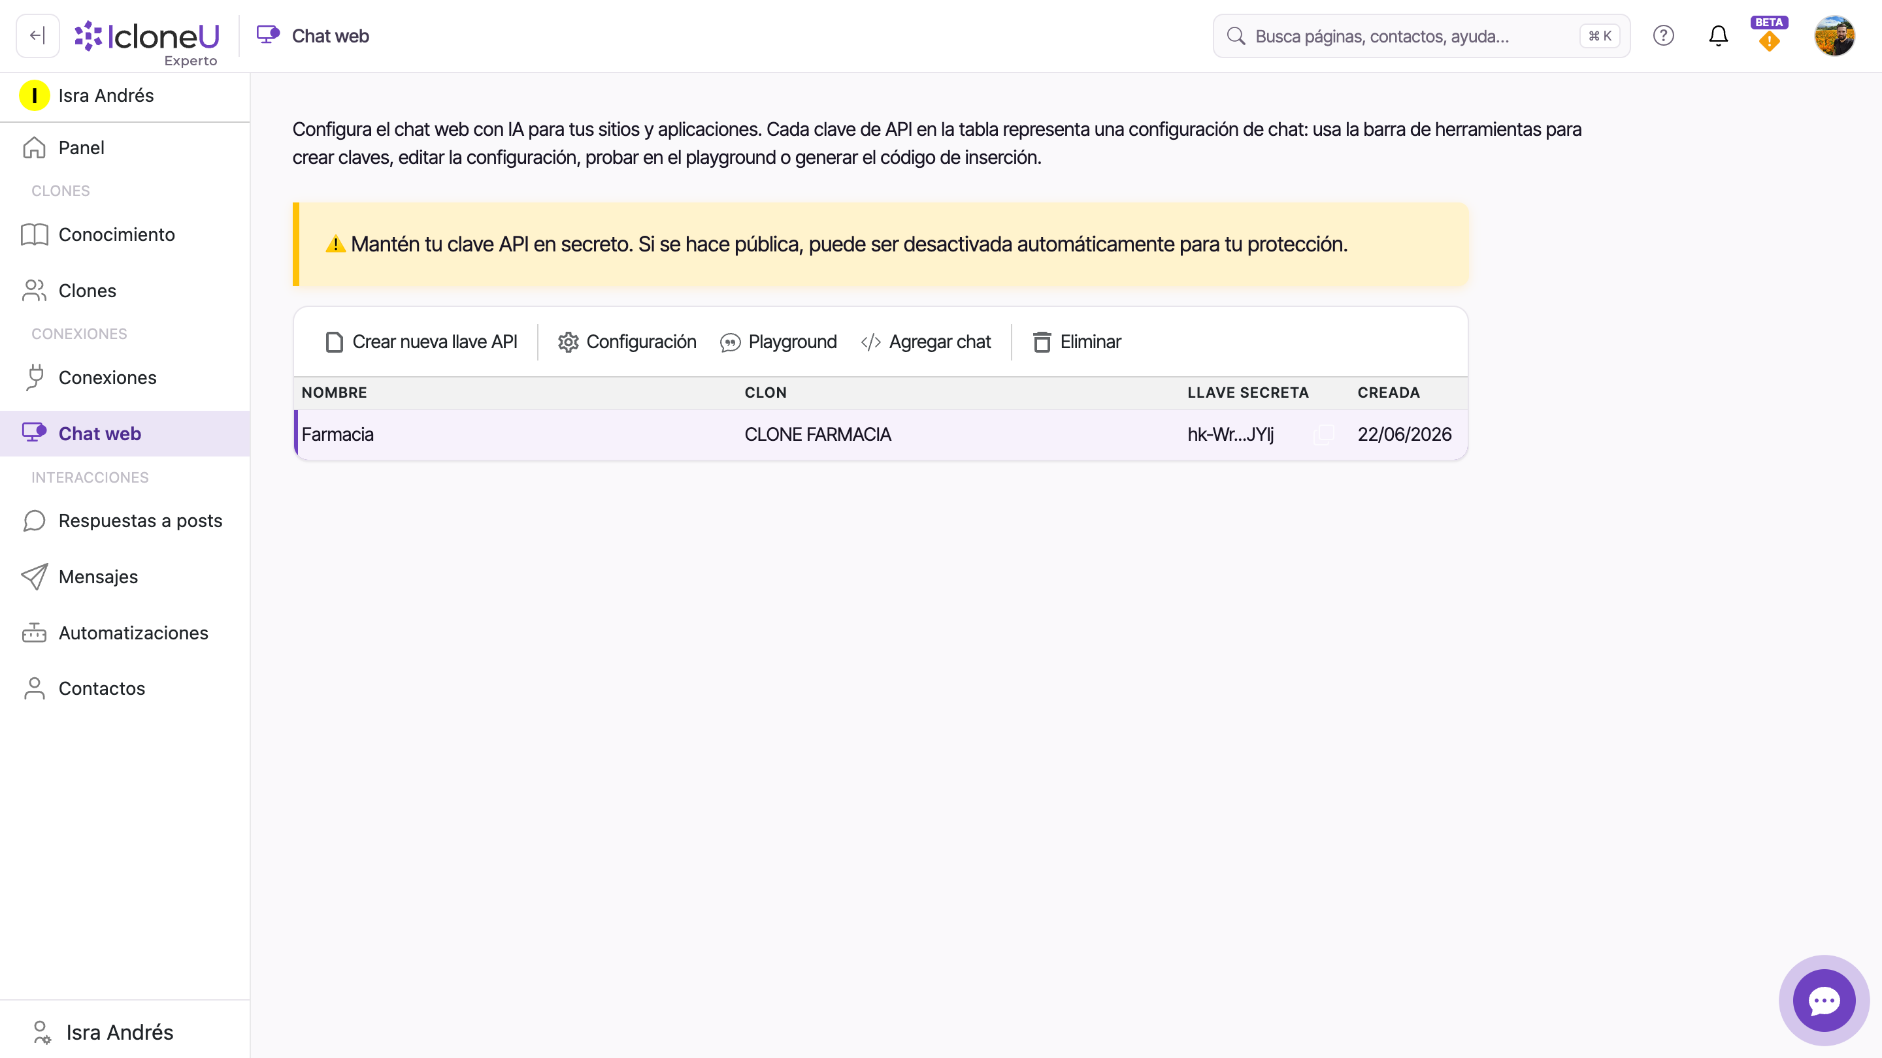Click the Automatizaciones robot icon
1882x1058 pixels.
tap(35, 632)
